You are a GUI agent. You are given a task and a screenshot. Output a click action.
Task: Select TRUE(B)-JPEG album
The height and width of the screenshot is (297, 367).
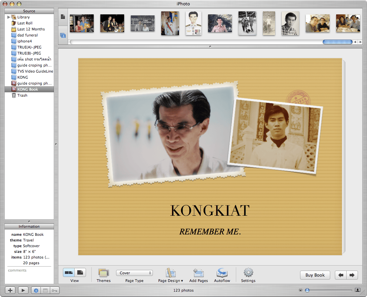coord(29,53)
